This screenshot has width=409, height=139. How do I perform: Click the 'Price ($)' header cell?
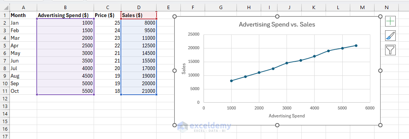pos(107,15)
